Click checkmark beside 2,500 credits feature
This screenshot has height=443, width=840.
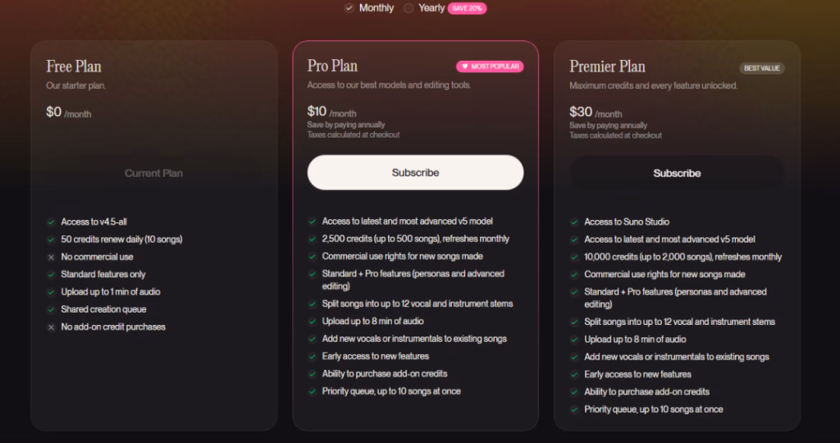point(313,239)
